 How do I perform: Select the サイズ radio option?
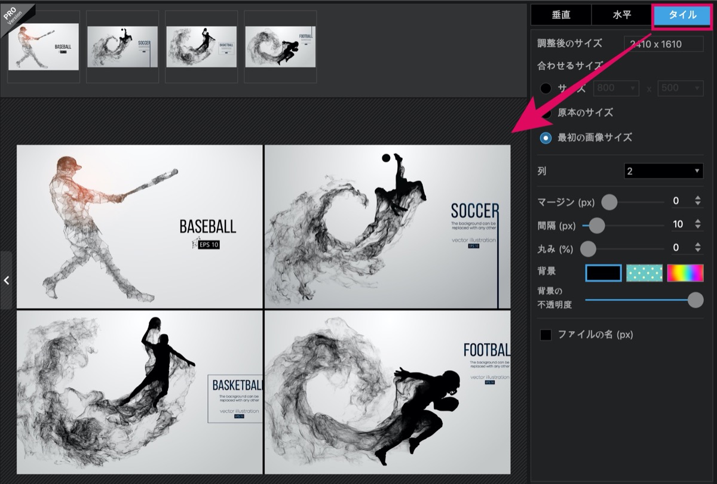pyautogui.click(x=546, y=88)
